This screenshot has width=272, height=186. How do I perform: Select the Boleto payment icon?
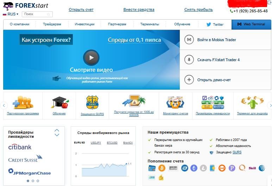pos(173,168)
